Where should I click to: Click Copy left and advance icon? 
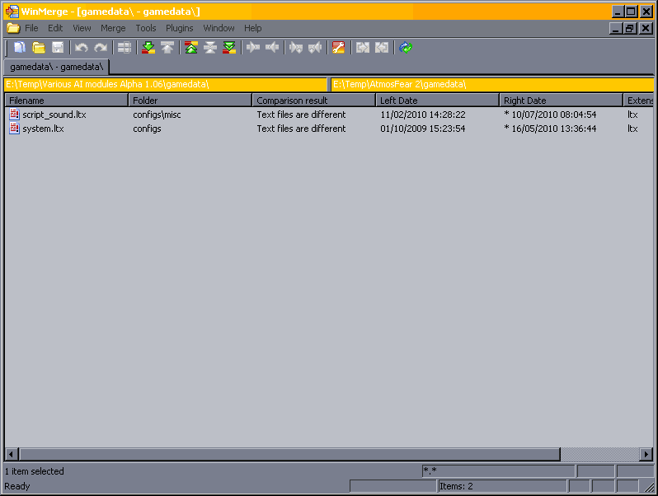click(x=315, y=48)
